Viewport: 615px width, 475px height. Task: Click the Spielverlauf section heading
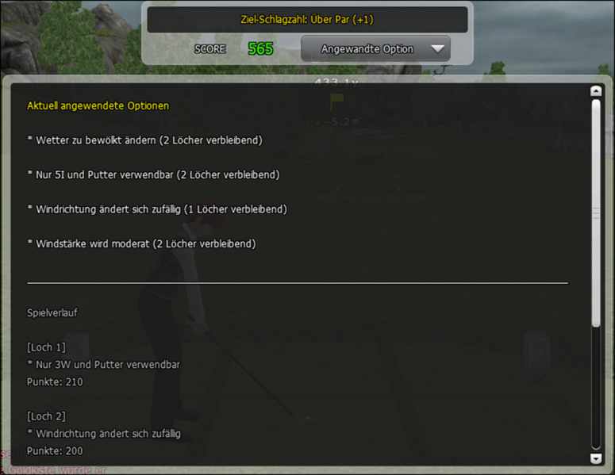click(52, 312)
